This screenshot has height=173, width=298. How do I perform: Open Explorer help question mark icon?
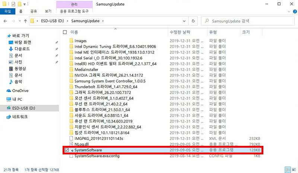tap(295, 12)
